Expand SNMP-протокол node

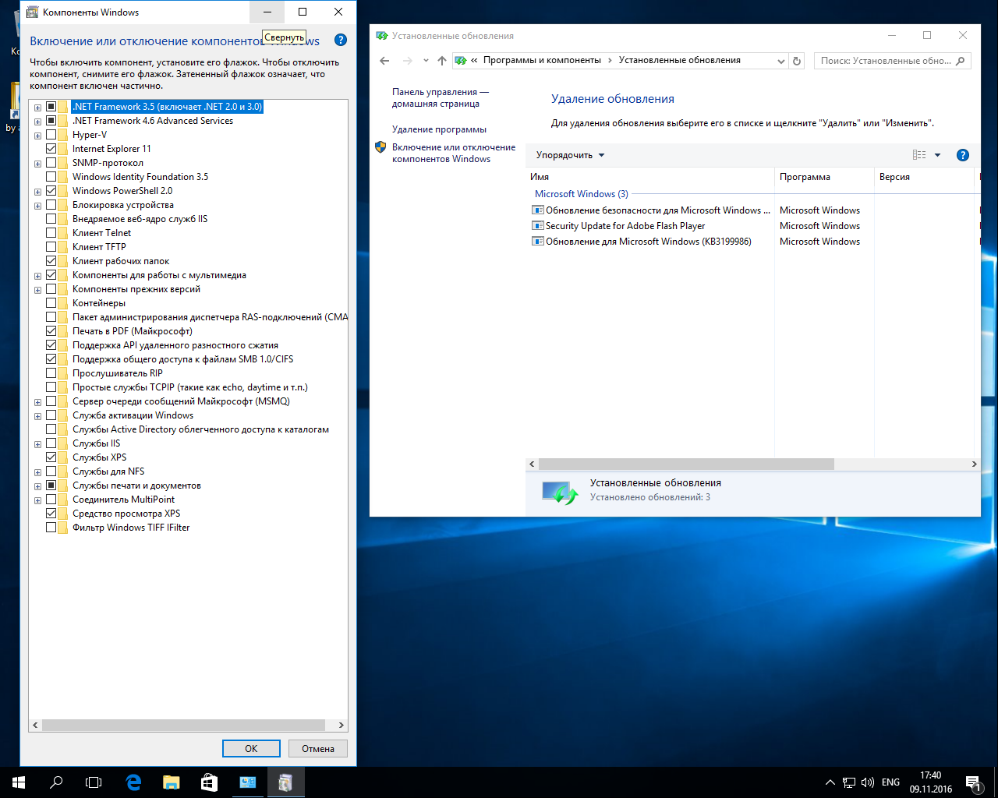tap(37, 164)
